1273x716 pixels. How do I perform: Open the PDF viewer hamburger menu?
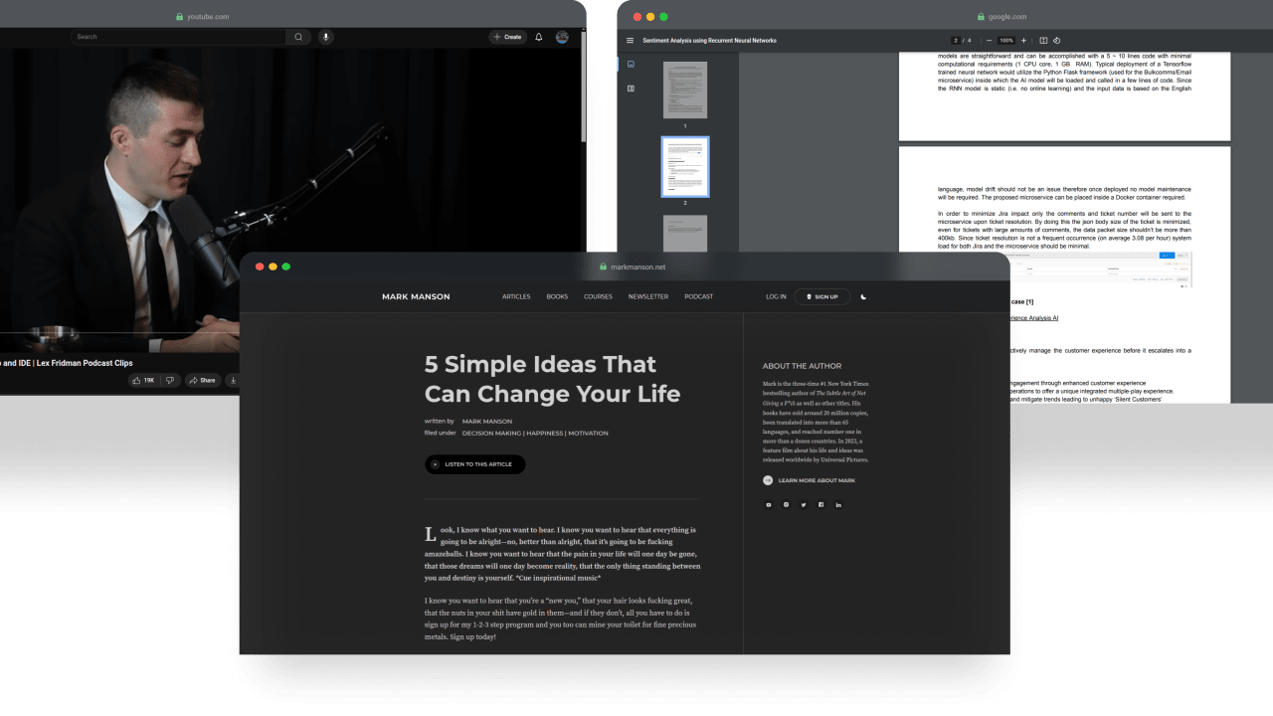tap(630, 41)
